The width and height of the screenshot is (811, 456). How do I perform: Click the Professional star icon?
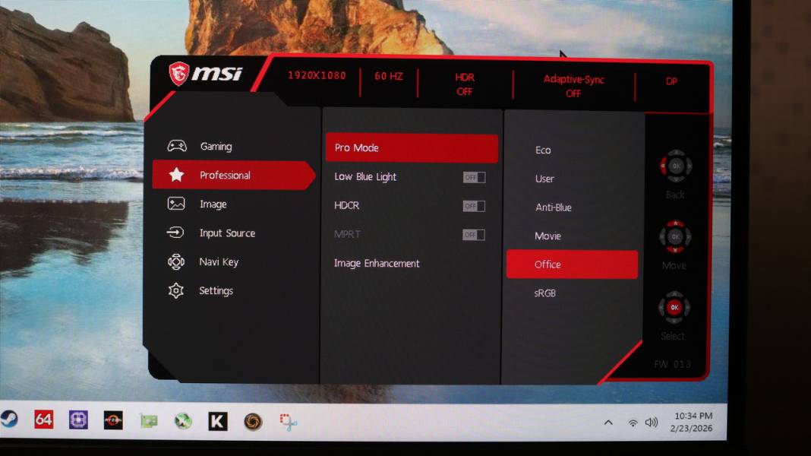coord(175,175)
